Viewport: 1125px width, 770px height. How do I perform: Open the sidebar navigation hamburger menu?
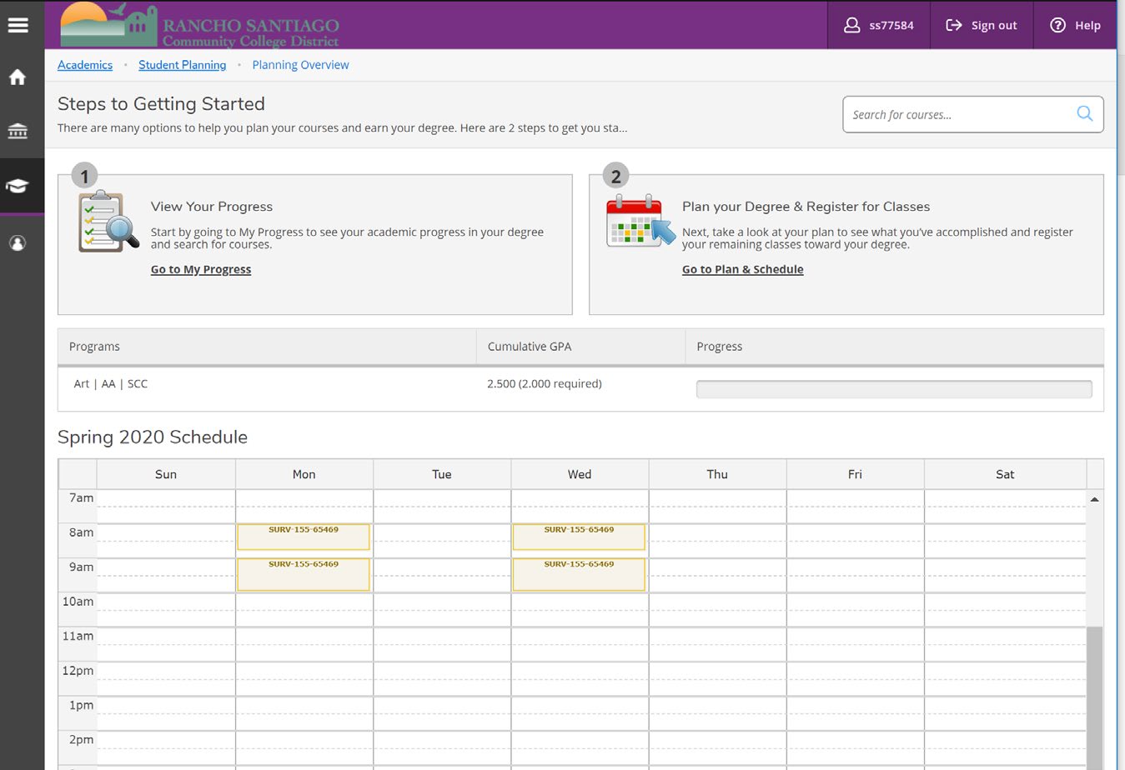coord(19,24)
